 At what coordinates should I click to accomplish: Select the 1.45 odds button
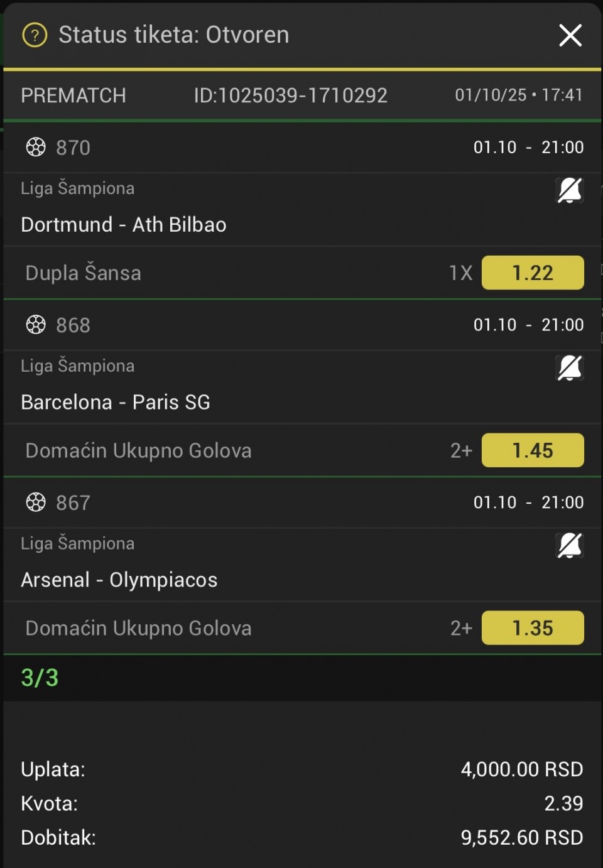[x=533, y=450]
